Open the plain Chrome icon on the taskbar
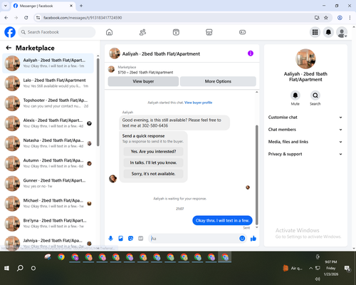The height and width of the screenshot is (285, 356). coord(61,257)
